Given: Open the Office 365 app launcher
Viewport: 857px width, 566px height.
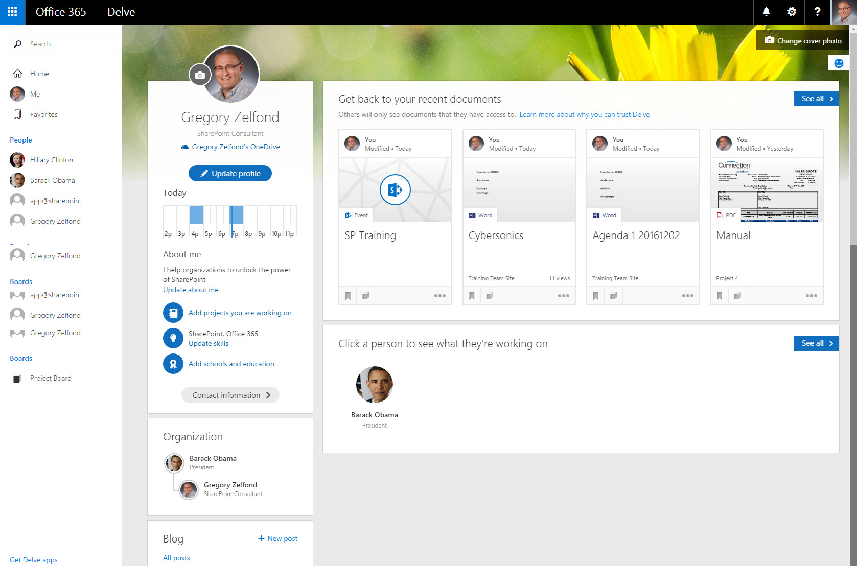Looking at the screenshot, I should [x=12, y=12].
